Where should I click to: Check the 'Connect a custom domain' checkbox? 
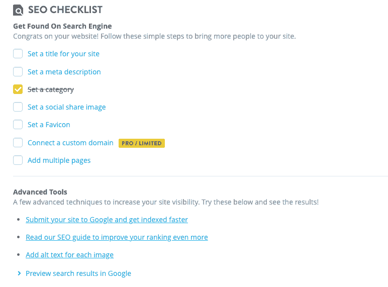tap(18, 143)
